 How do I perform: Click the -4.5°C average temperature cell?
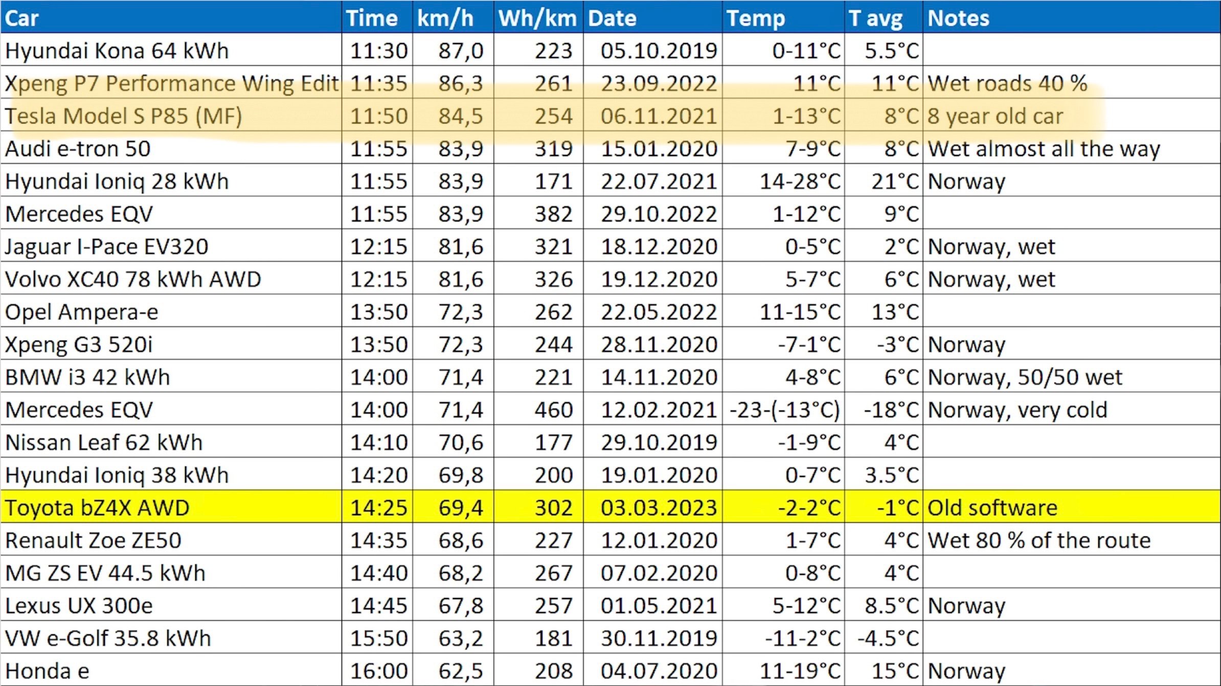(884, 638)
